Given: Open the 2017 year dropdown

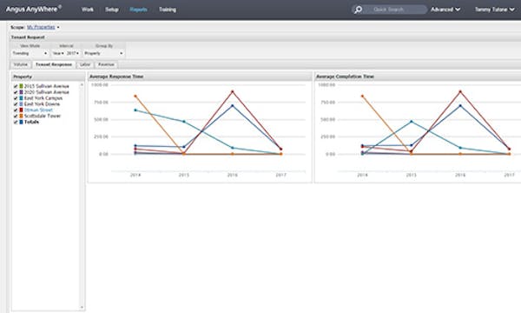Looking at the screenshot, I should 73,53.
